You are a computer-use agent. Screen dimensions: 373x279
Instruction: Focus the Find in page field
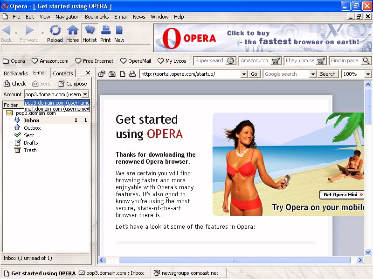pos(345,61)
